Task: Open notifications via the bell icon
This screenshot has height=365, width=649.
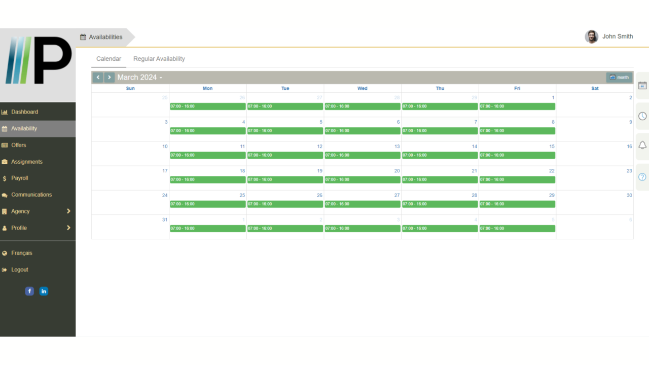Action: (x=642, y=145)
